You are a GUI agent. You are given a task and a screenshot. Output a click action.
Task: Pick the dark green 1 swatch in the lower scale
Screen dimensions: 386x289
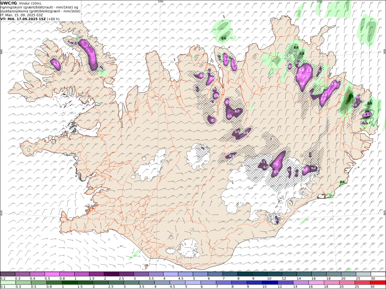tap(69, 283)
